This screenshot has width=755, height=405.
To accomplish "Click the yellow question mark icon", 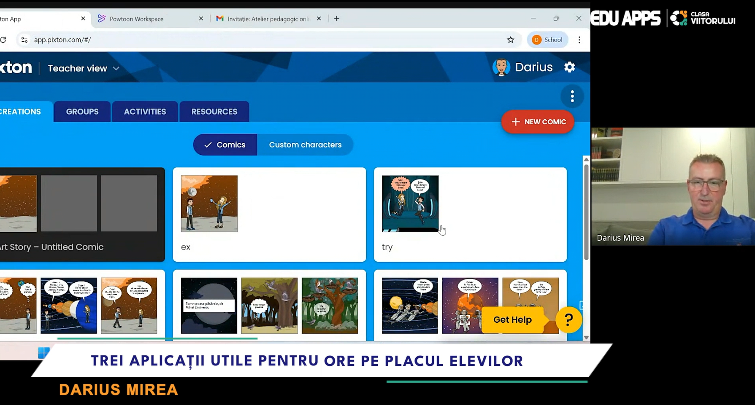I will click(x=568, y=320).
